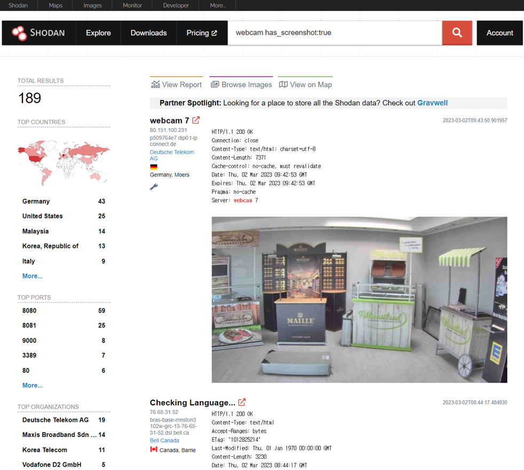Open Monitor in the top bar
The image size is (524, 470).
(132, 5)
